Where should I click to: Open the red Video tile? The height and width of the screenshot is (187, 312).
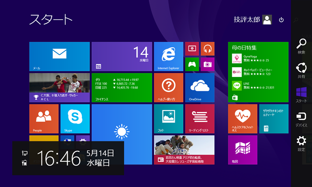point(192,49)
